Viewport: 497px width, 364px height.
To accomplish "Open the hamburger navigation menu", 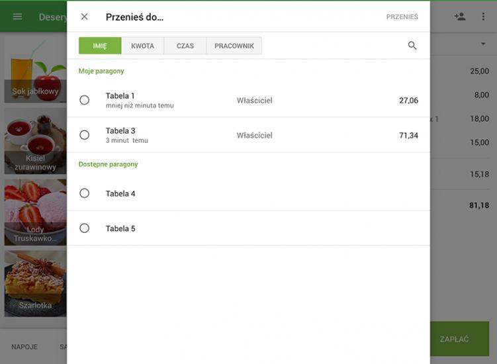I will [17, 17].
